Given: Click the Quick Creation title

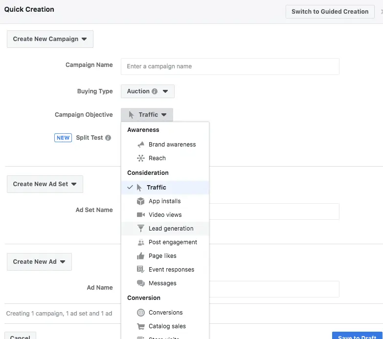Looking at the screenshot, I should [x=29, y=9].
